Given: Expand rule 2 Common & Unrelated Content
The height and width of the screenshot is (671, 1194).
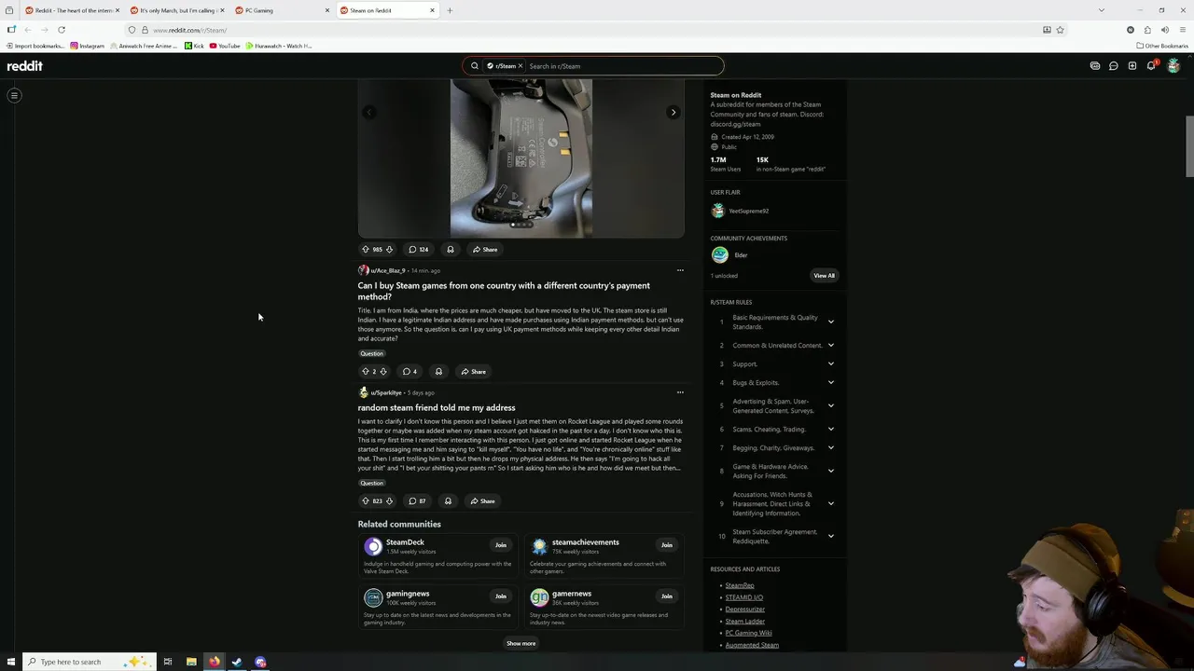Looking at the screenshot, I should click(830, 345).
